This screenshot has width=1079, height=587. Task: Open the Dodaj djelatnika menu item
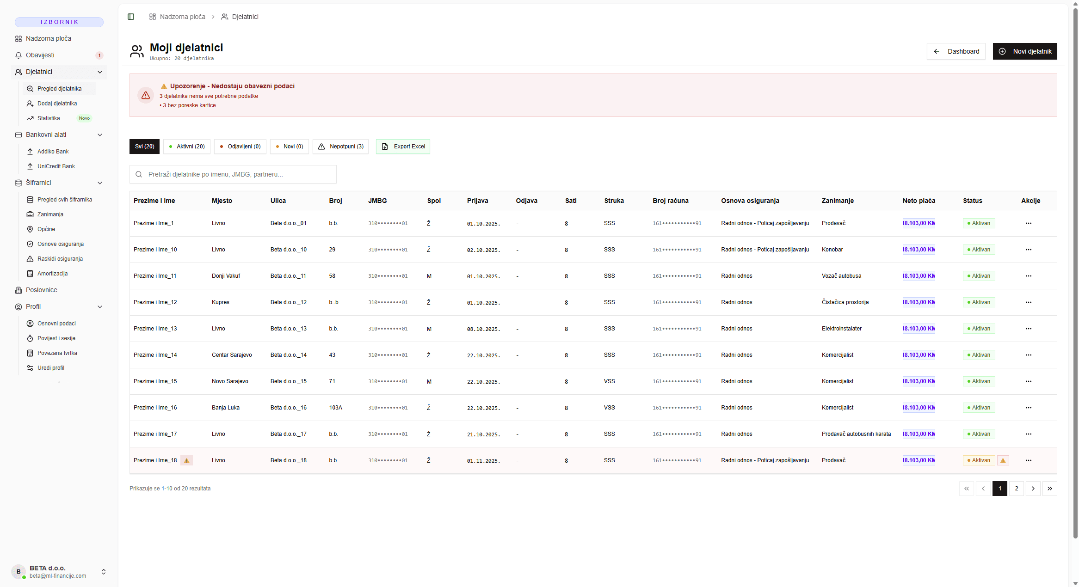(x=57, y=104)
